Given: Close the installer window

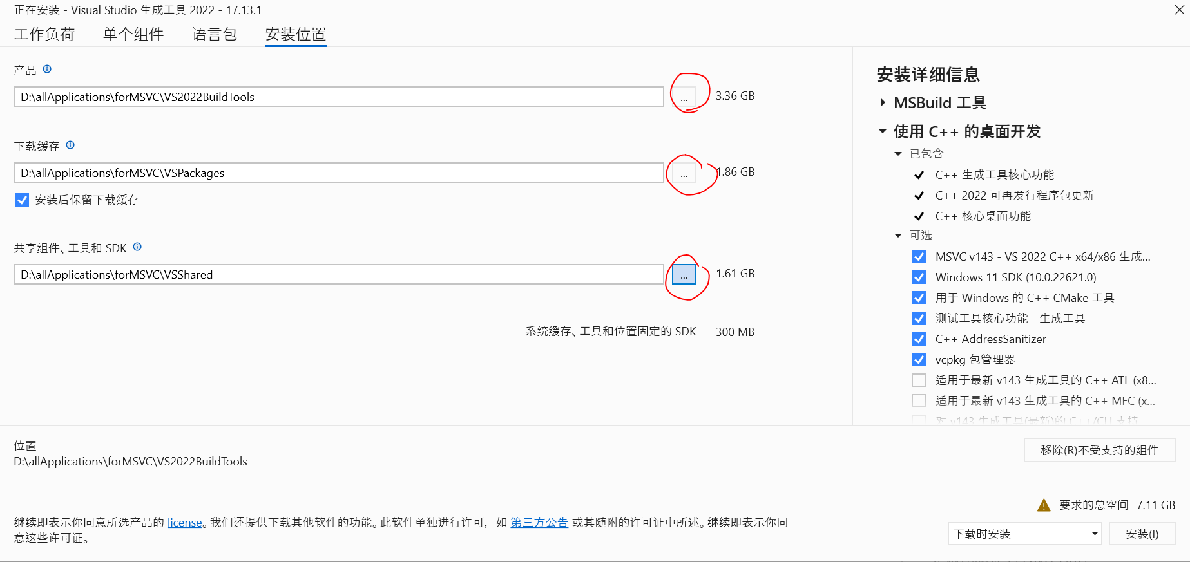Looking at the screenshot, I should [x=1179, y=10].
